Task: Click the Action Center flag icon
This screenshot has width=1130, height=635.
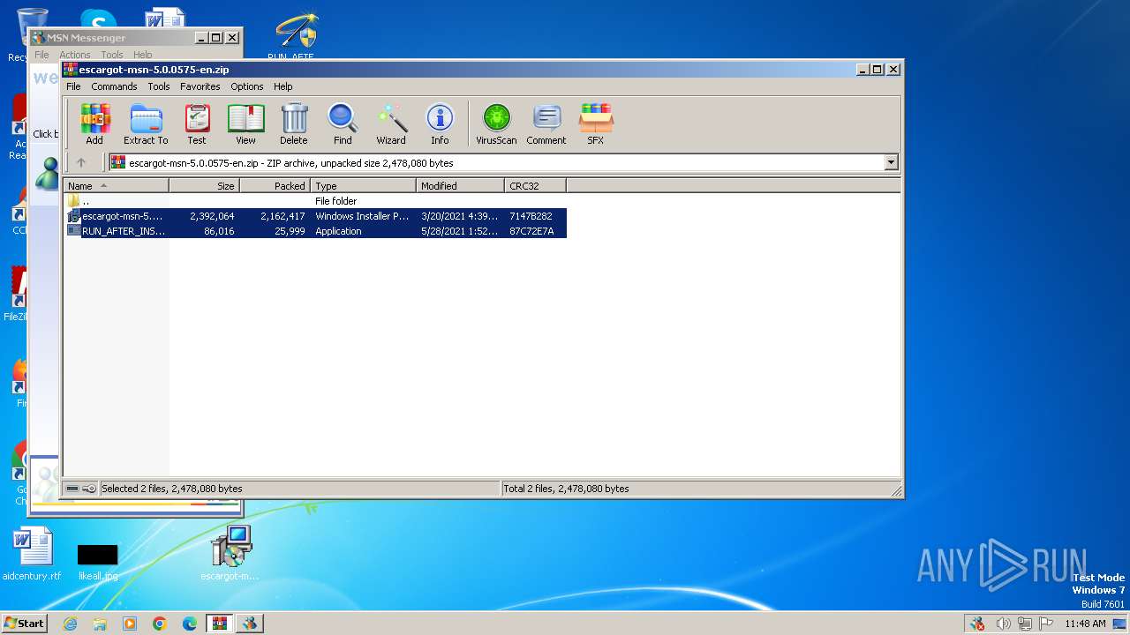Action: point(1046,624)
